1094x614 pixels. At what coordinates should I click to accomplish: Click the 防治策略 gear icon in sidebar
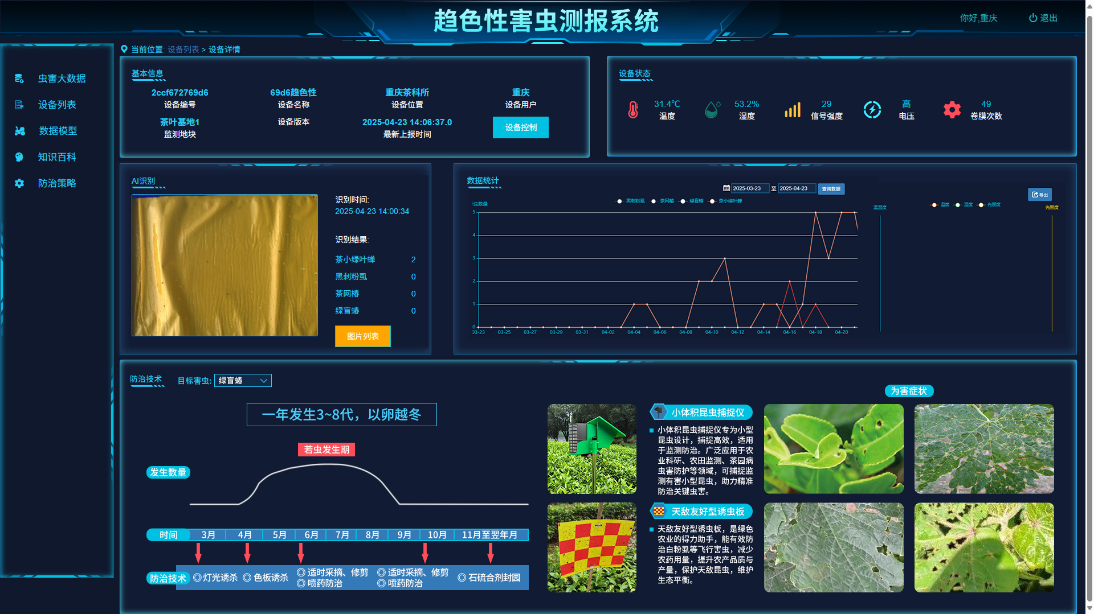tap(19, 183)
